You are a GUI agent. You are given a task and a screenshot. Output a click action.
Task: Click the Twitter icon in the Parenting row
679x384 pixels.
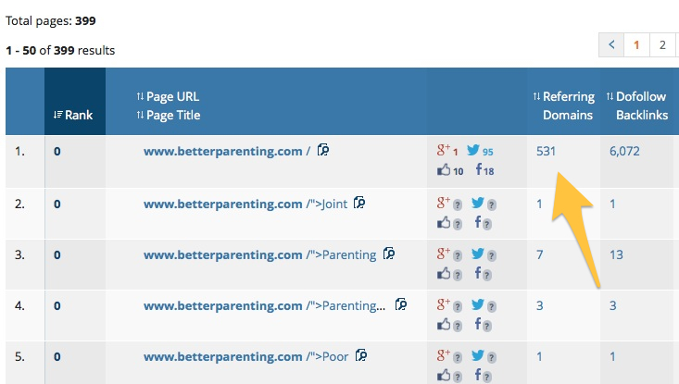coord(478,254)
